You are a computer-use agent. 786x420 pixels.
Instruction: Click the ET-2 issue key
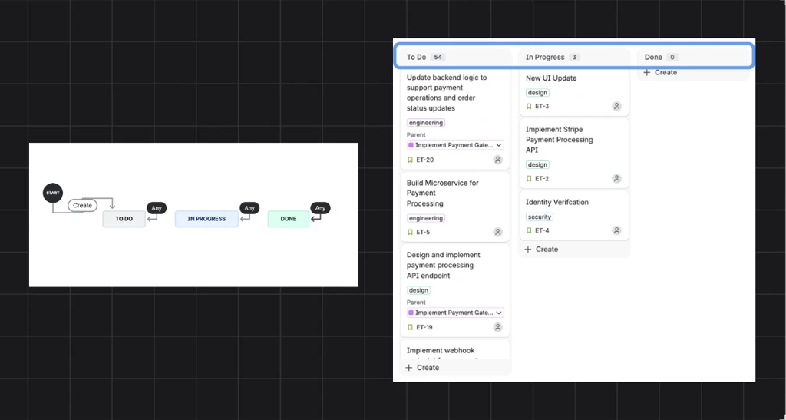click(x=542, y=178)
